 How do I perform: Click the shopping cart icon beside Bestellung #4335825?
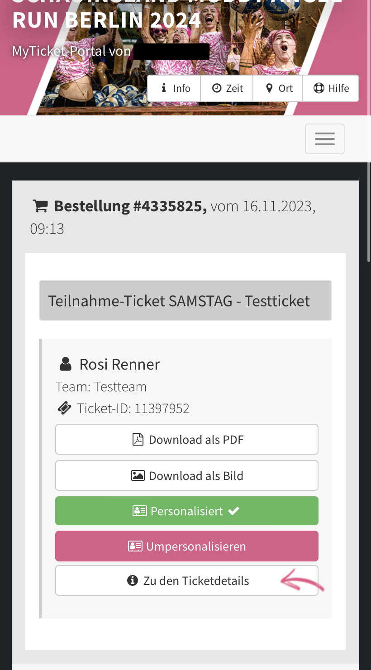(x=40, y=205)
